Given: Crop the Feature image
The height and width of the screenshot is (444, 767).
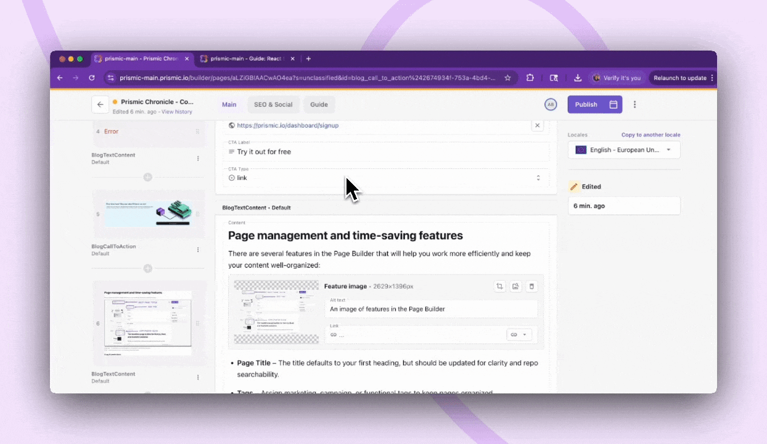Looking at the screenshot, I should (499, 286).
